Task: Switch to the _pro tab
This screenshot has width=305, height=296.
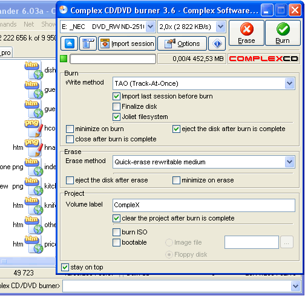Action: point(5,53)
